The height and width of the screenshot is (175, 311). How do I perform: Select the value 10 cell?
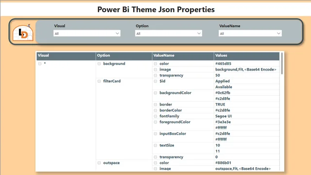click(x=247, y=145)
